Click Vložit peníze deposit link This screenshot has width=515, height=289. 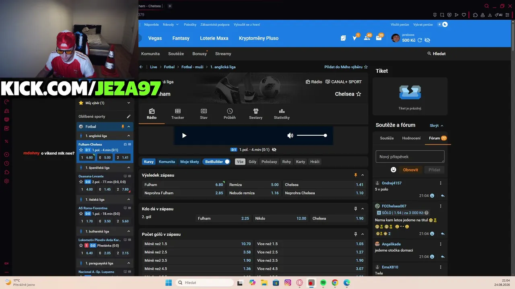[x=400, y=24]
